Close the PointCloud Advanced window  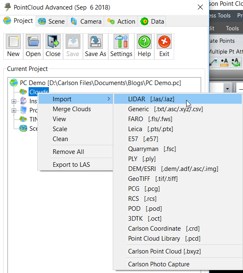tap(200, 7)
